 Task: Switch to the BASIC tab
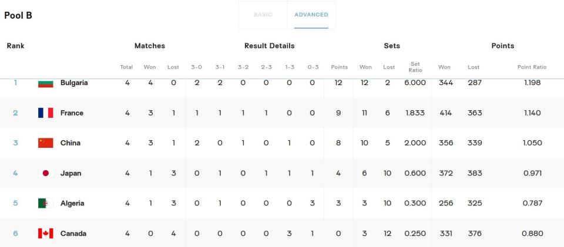point(263,15)
